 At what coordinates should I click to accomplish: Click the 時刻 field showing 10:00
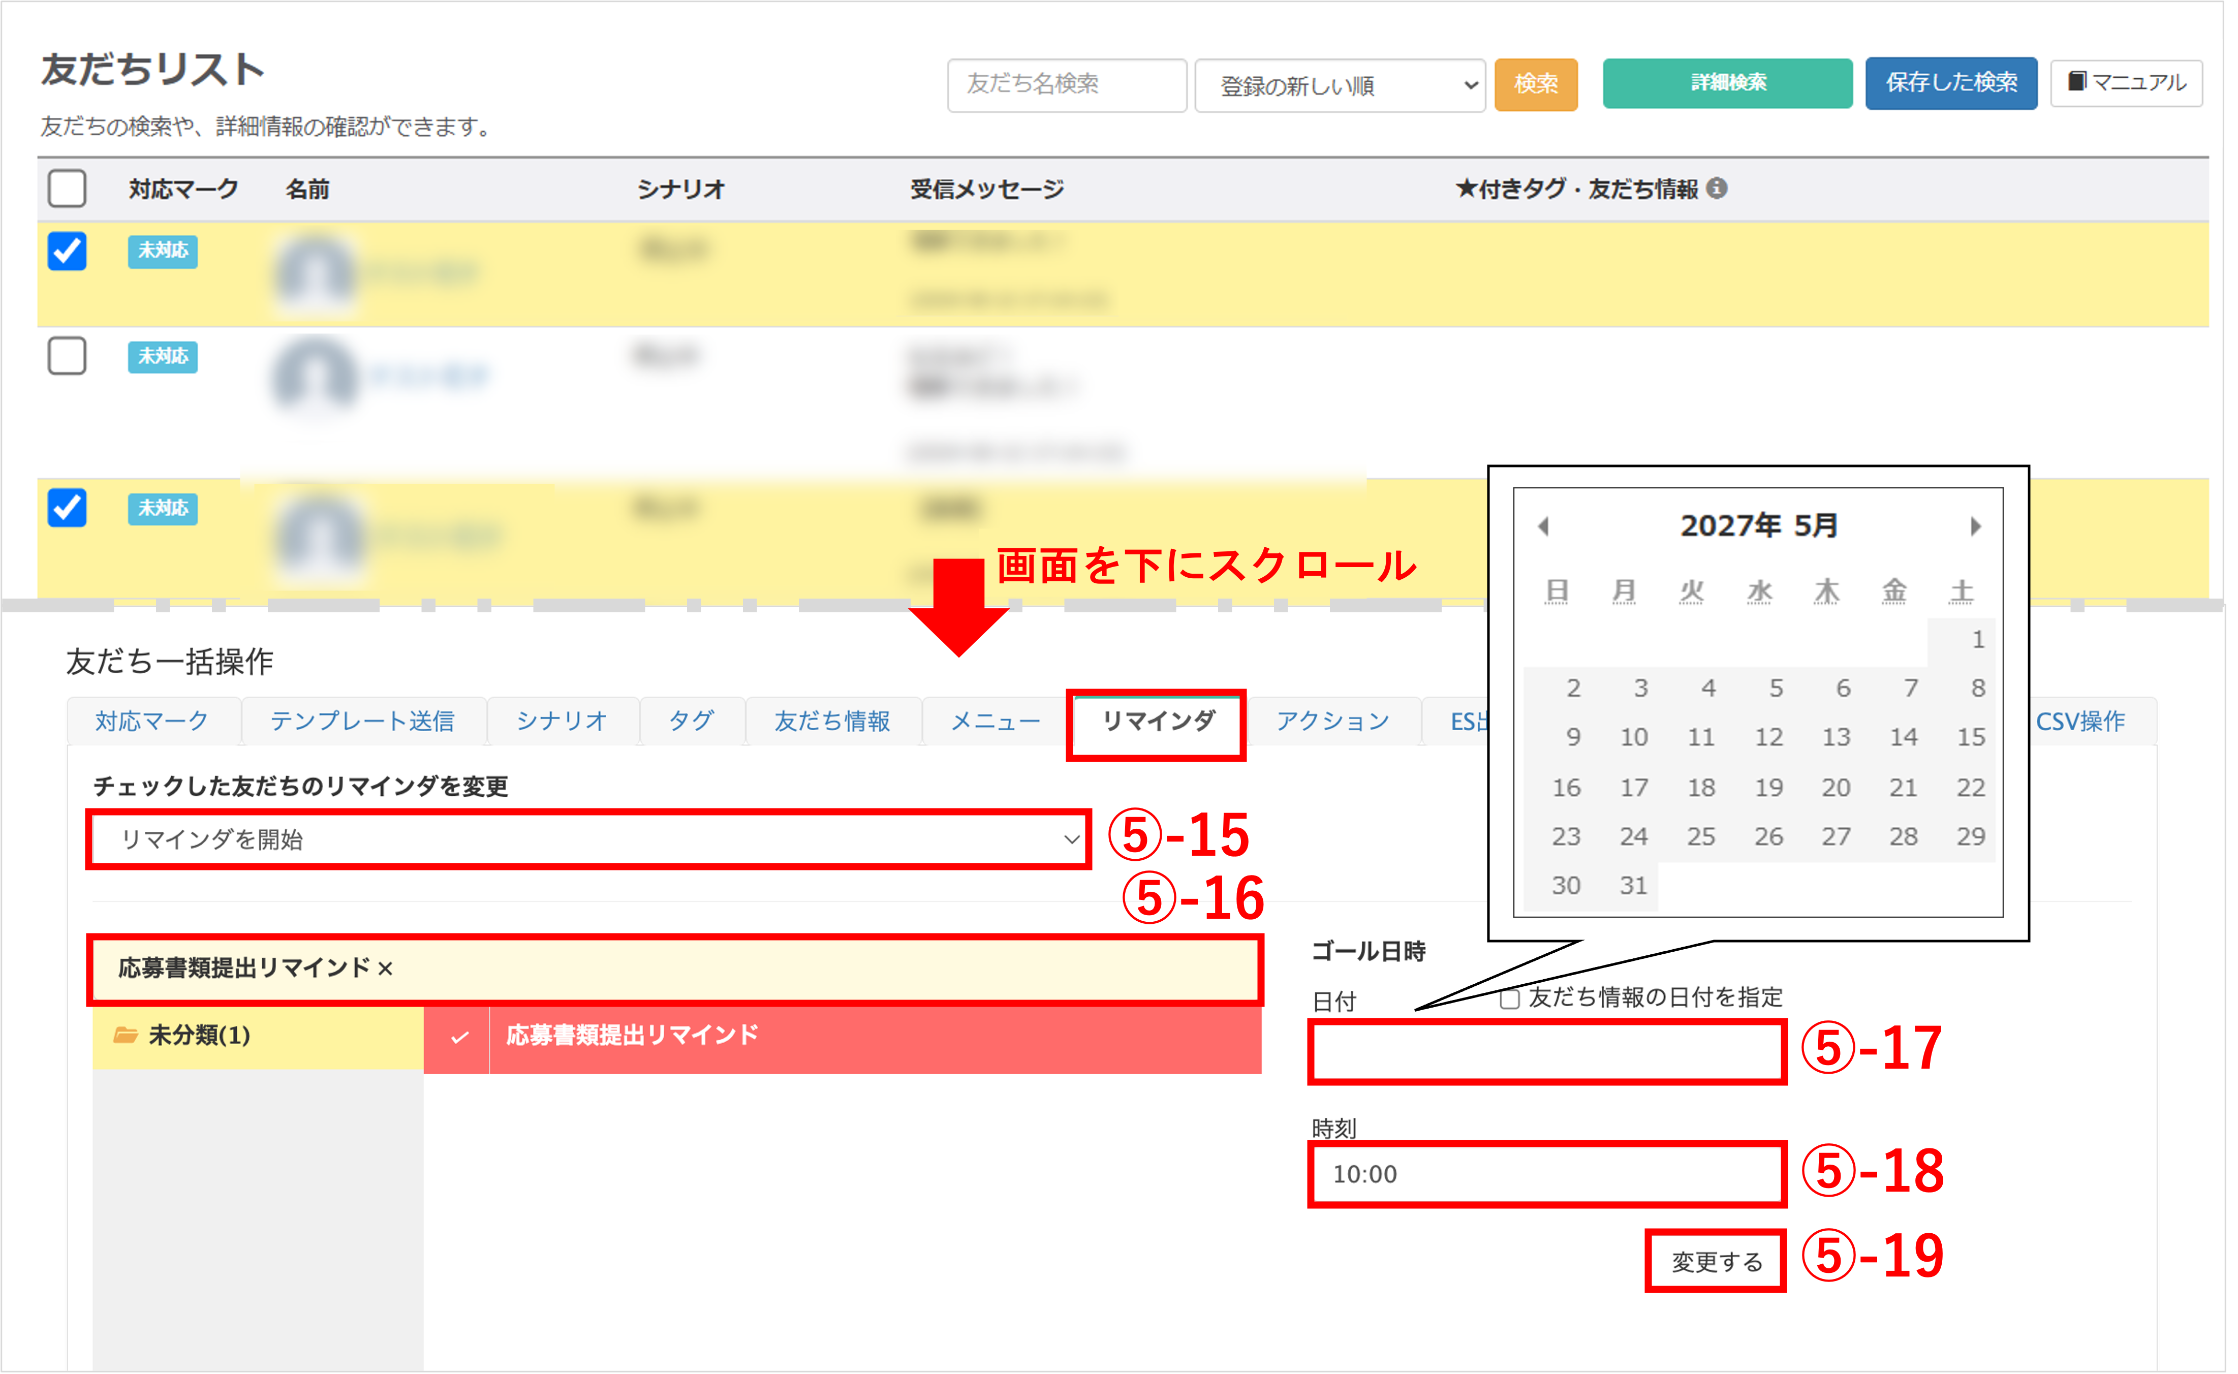tap(1546, 1174)
